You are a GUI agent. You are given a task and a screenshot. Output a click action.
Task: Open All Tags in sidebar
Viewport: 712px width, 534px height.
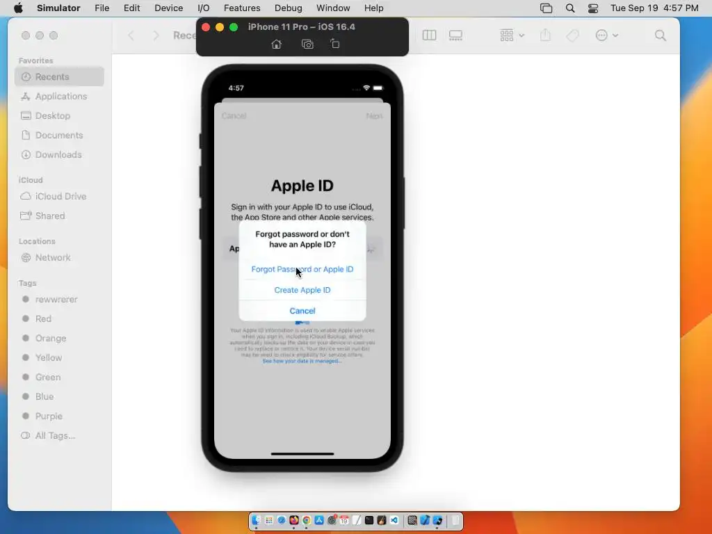click(x=60, y=436)
